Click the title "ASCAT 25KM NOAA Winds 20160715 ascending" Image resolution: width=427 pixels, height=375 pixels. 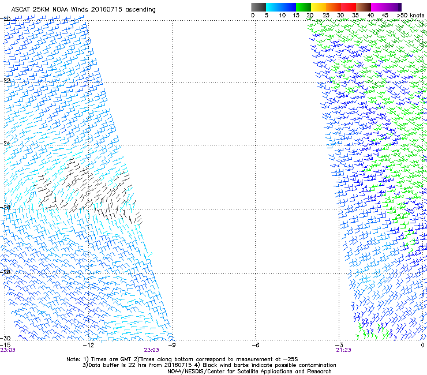click(x=83, y=10)
